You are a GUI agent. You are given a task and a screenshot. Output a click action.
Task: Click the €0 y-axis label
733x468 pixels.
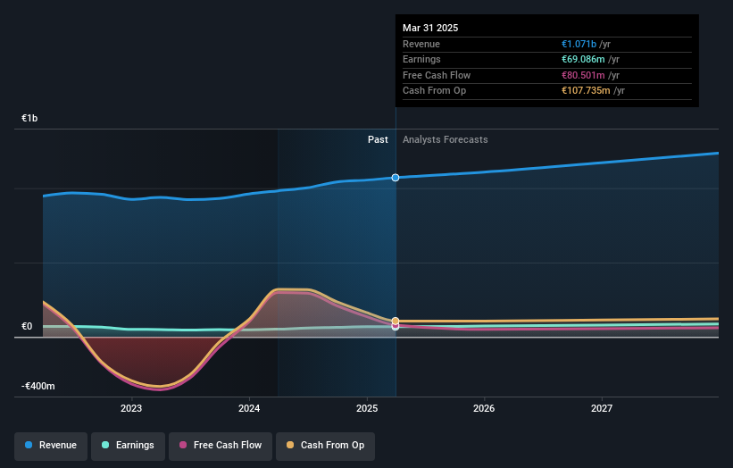[x=27, y=326]
